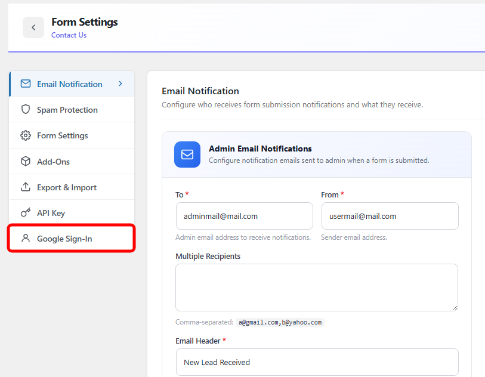
Task: Select the Email Header input field
Action: pos(316,362)
